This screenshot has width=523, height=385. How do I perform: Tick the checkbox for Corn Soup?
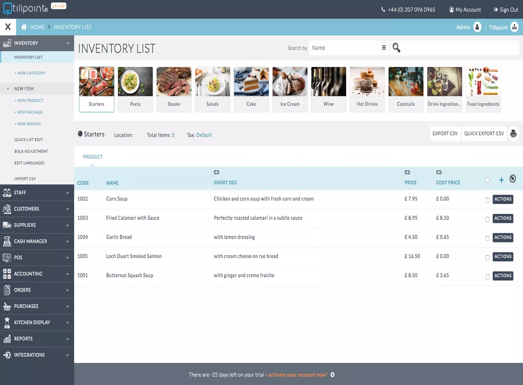487,200
